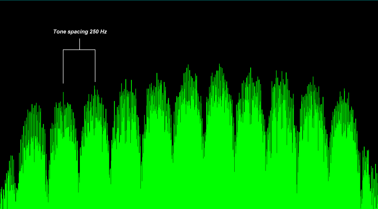The height and width of the screenshot is (209, 378).
Task: Click the teal border line along the top
Action: coord(189,0)
